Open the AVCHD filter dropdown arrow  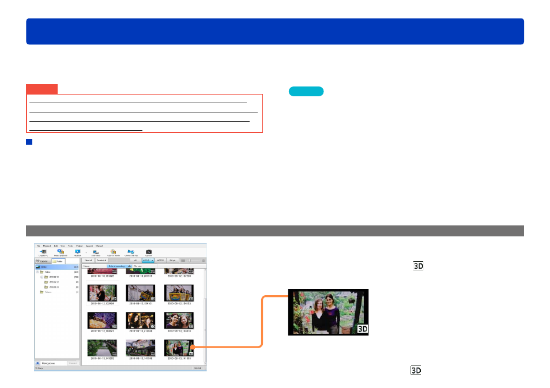(x=152, y=261)
